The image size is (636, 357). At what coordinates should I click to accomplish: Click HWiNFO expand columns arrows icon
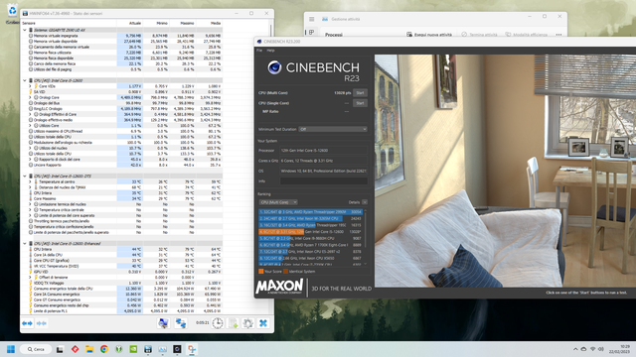27,323
